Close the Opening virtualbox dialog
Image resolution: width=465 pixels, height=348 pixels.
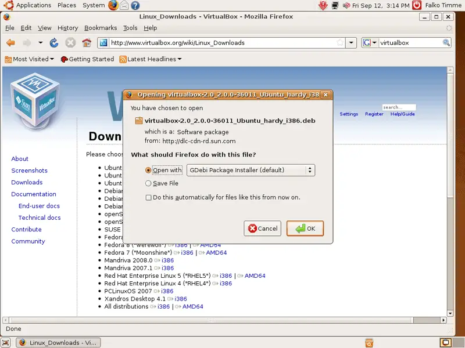[325, 95]
